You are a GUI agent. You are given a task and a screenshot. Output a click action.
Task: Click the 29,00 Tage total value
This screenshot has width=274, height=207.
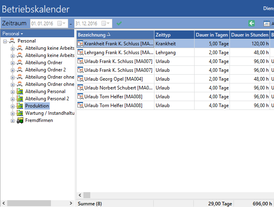click(x=220, y=204)
